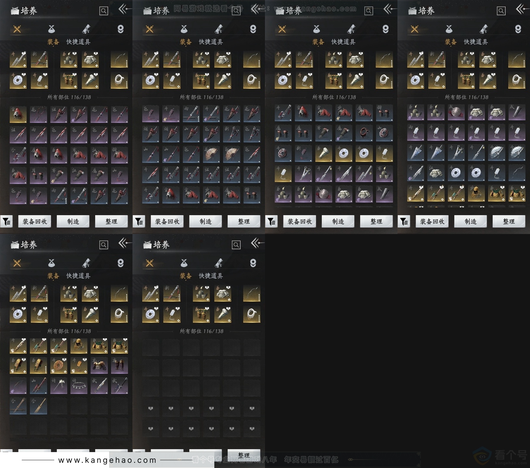Select last inventory item in bottom-left panel
This screenshot has width=530, height=468.
tap(38, 406)
